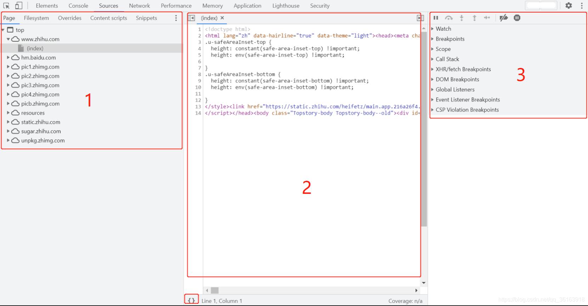Open the Application panel
Screen dimensions: 588x306
pos(248,6)
